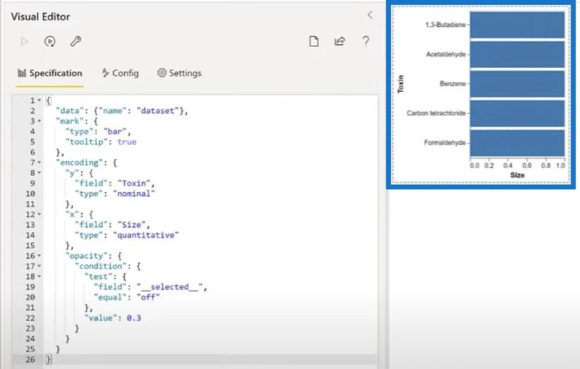
Task: Click line number 26 in the gutter
Action: pos(30,360)
